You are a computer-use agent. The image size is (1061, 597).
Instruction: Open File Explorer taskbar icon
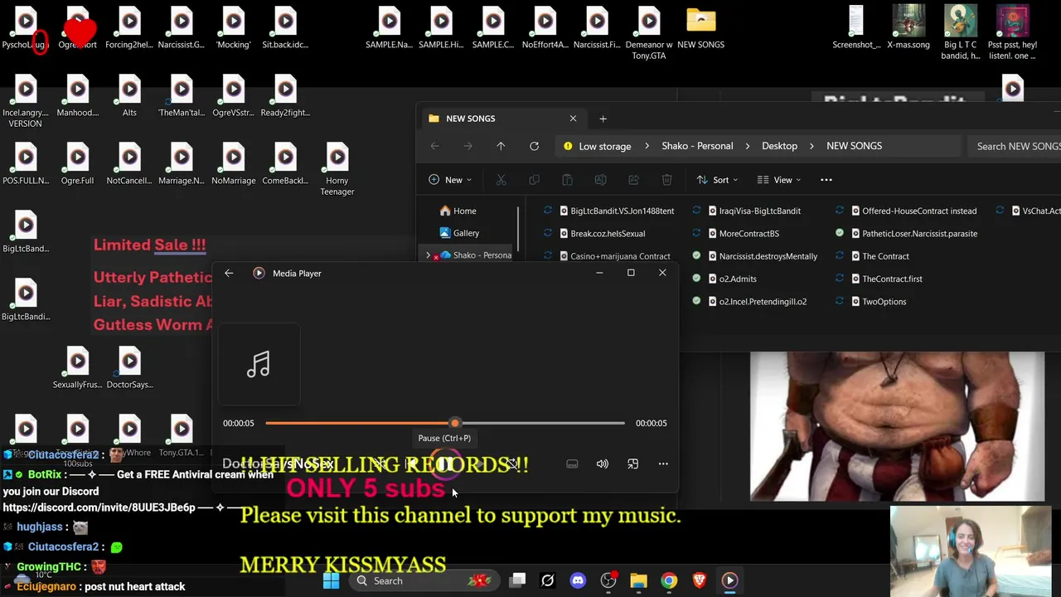(x=638, y=580)
